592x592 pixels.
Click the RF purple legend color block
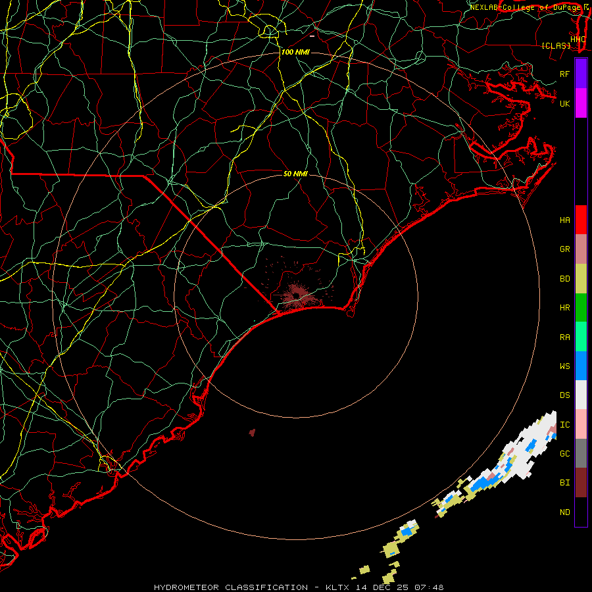tap(581, 74)
